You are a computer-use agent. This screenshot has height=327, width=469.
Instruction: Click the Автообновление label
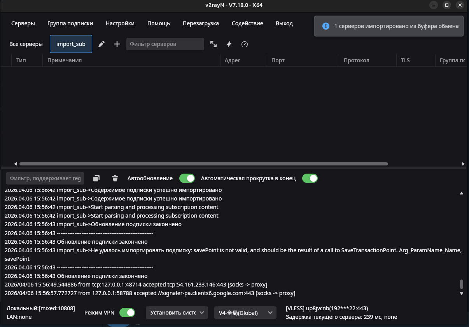pos(150,178)
